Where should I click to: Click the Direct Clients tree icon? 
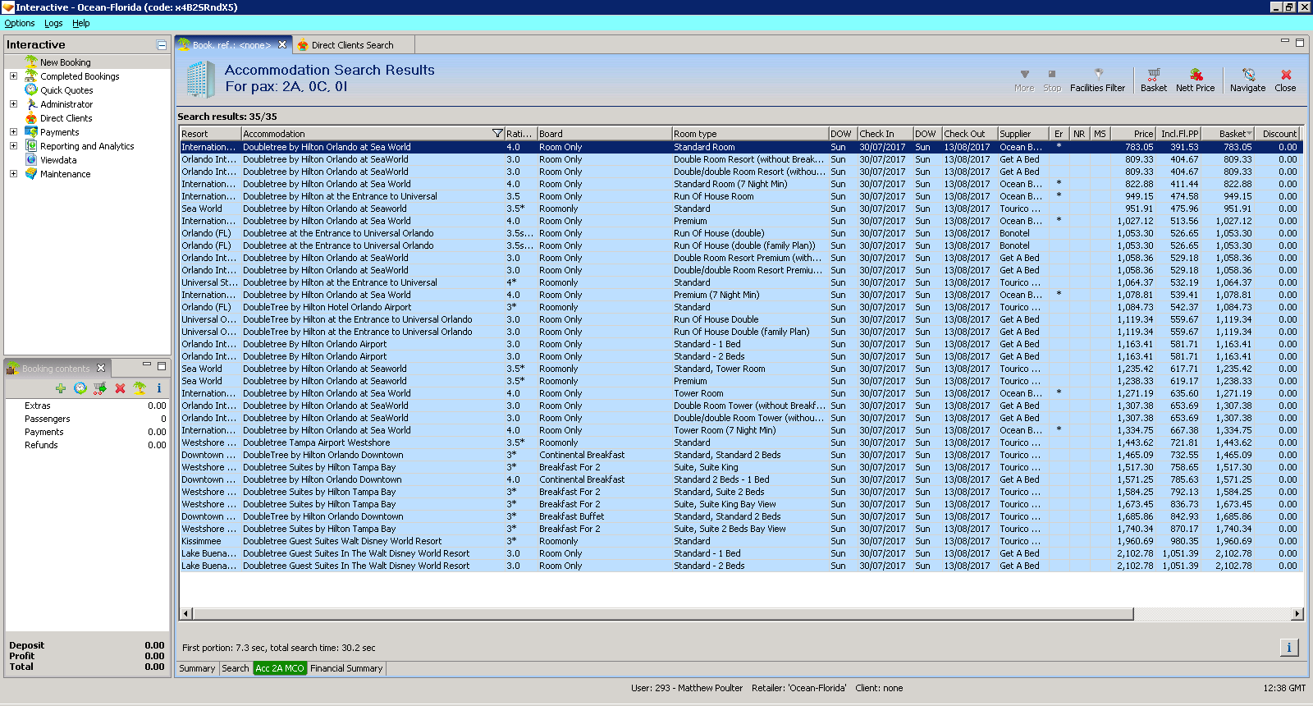tap(31, 118)
